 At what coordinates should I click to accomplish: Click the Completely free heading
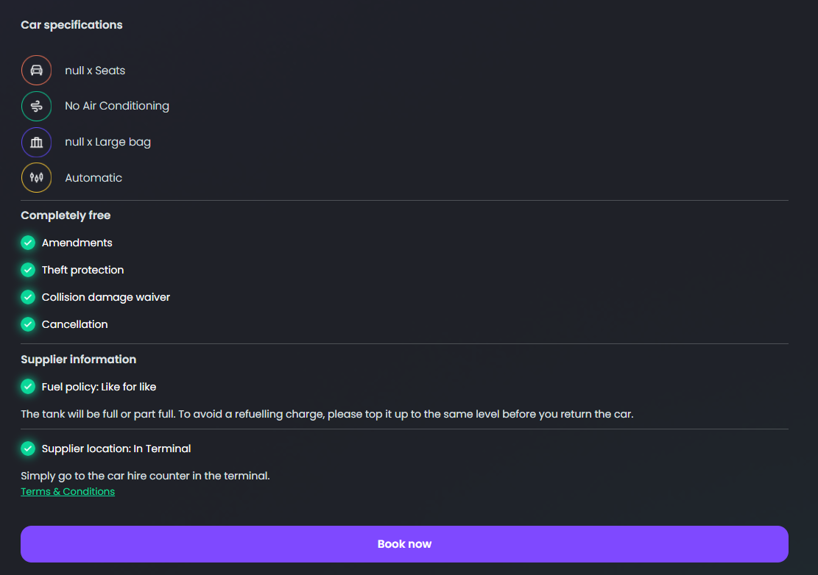pos(66,215)
